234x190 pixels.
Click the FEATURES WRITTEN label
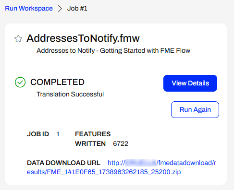pyautogui.click(x=93, y=139)
